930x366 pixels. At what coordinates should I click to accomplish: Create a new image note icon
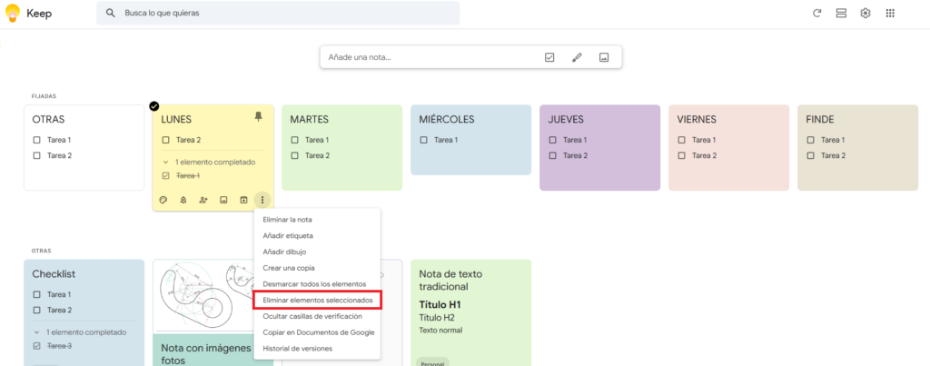(604, 57)
